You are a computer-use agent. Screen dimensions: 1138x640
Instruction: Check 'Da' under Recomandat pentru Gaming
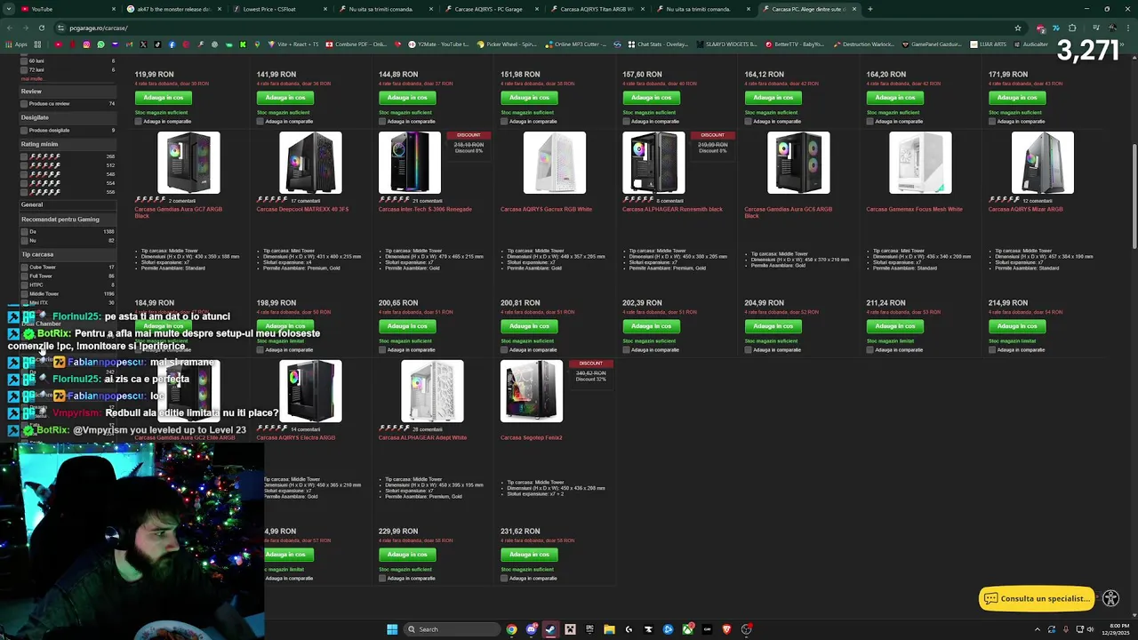click(24, 232)
